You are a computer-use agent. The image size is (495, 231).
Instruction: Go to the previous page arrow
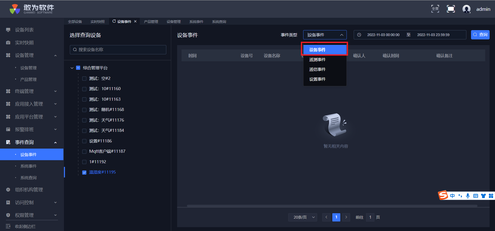tap(326, 217)
